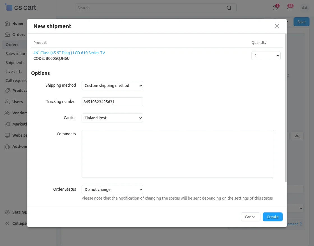
Task: Open Live carts submenu item
Action: 14,72
